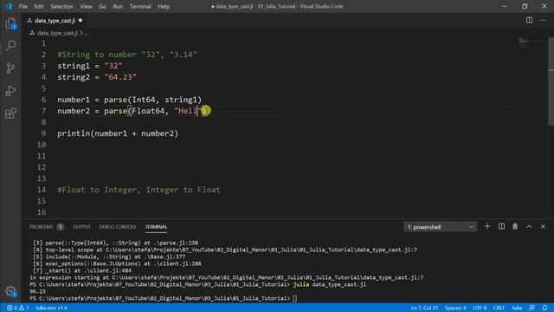Viewport: 554px width, 312px height.
Task: Click the Julia env: v1.4 status item
Action: (52, 308)
